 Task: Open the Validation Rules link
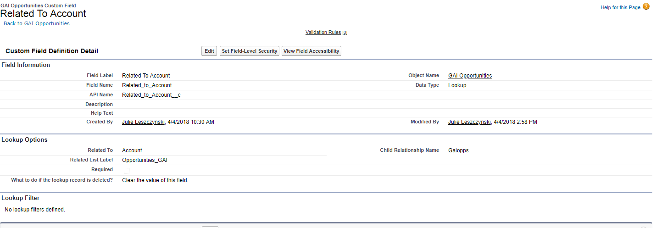[x=323, y=32]
